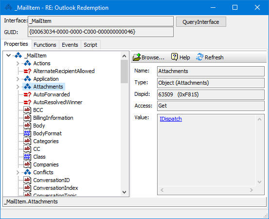Select the AutoForwarded property label
The image size is (269, 219).
pyautogui.click(x=52, y=94)
